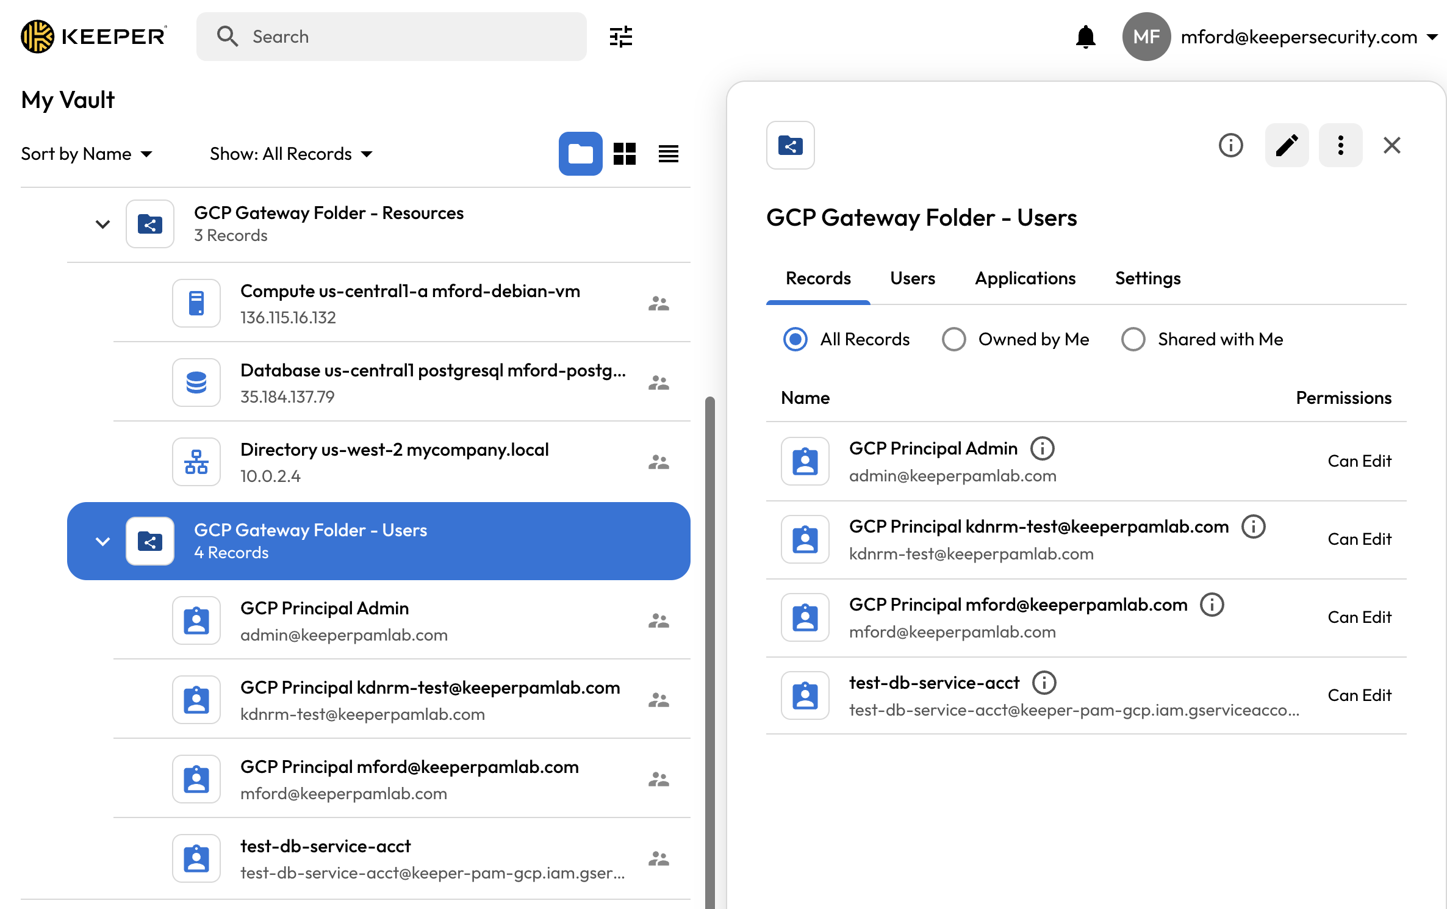
Task: Collapse the GCP Gateway Folder - Resources folder
Action: pos(102,224)
